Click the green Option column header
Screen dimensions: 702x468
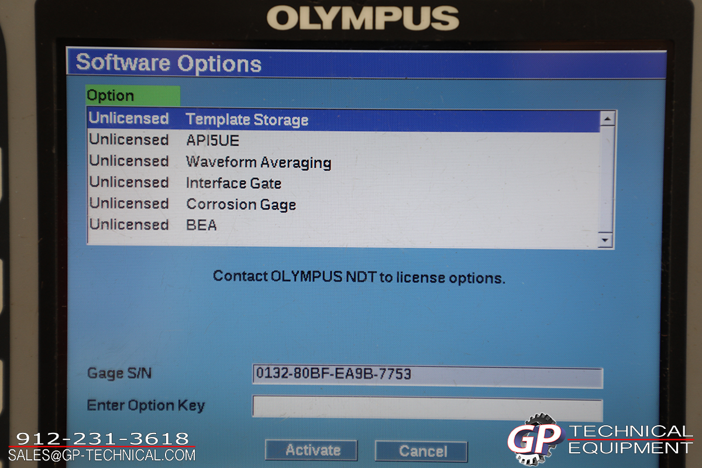[x=133, y=96]
